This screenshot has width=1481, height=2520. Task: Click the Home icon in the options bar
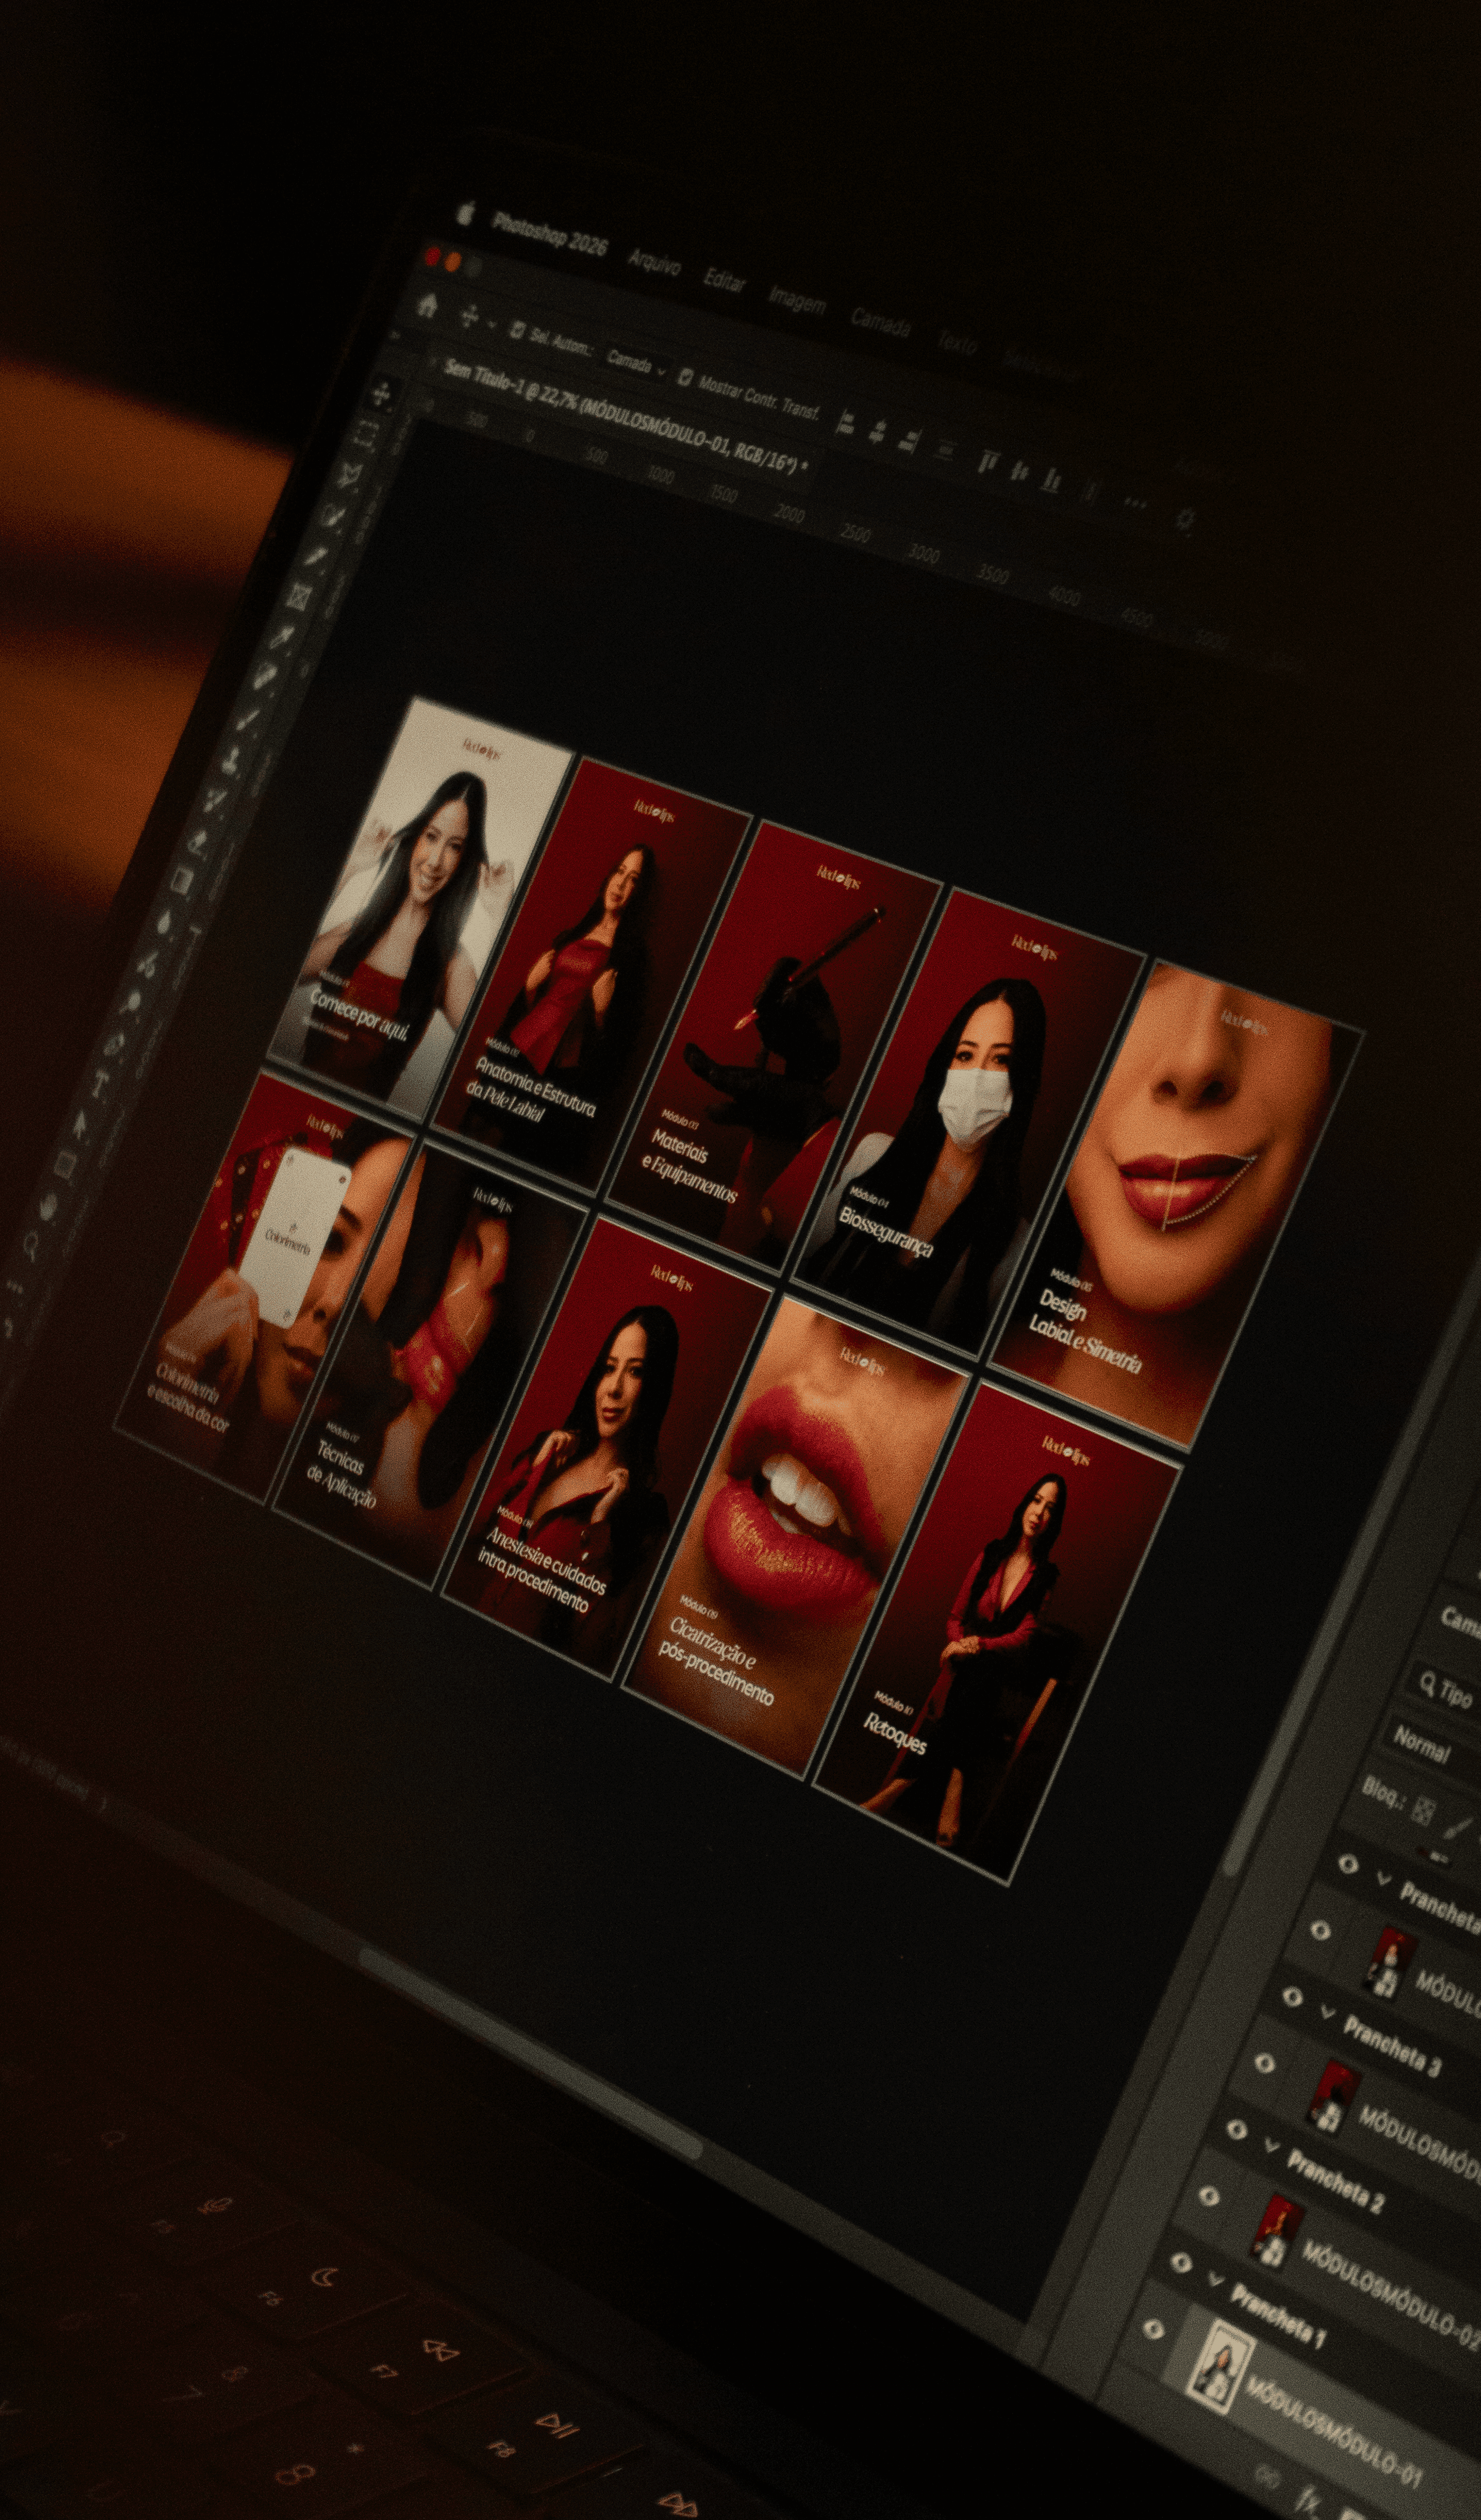(428, 305)
